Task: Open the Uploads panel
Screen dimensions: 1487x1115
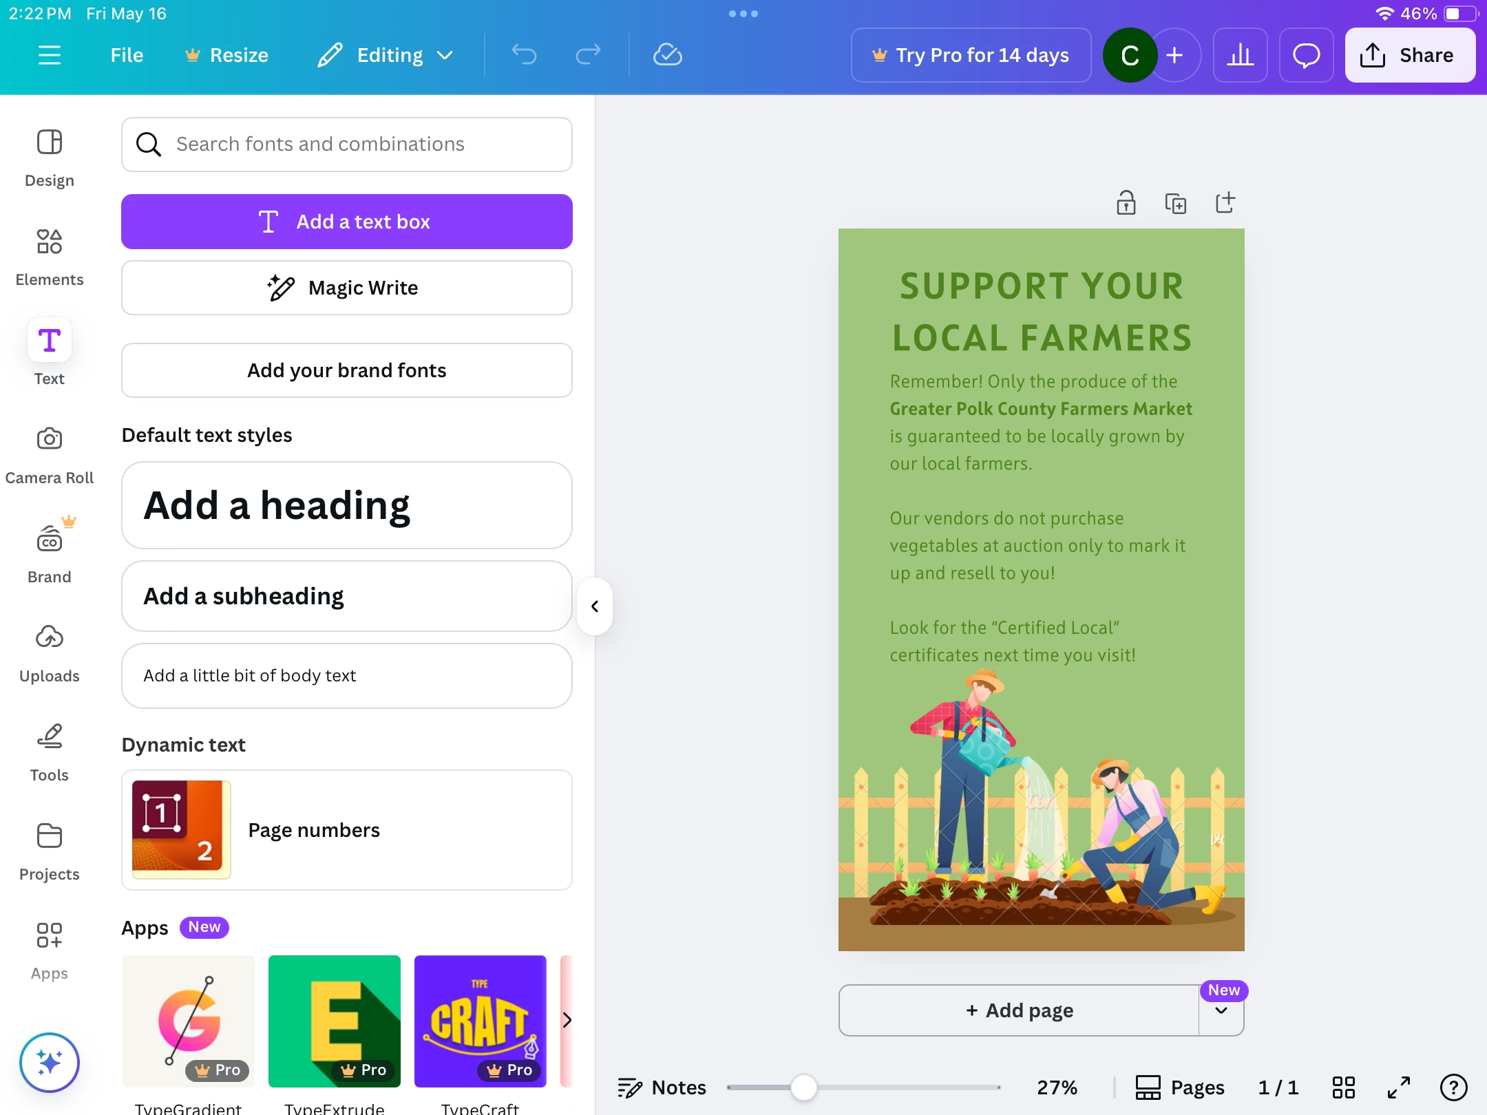Action: pos(49,654)
